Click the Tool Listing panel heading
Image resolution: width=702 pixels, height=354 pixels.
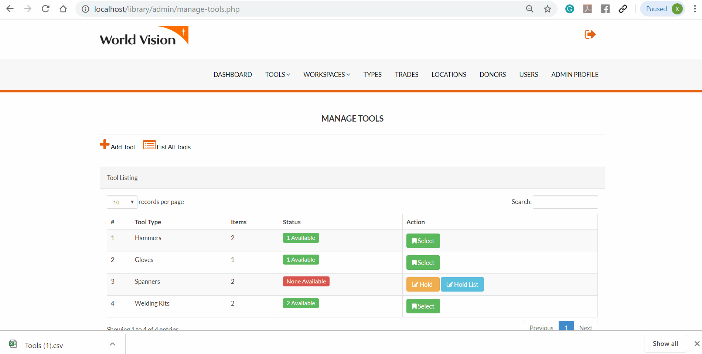[122, 178]
